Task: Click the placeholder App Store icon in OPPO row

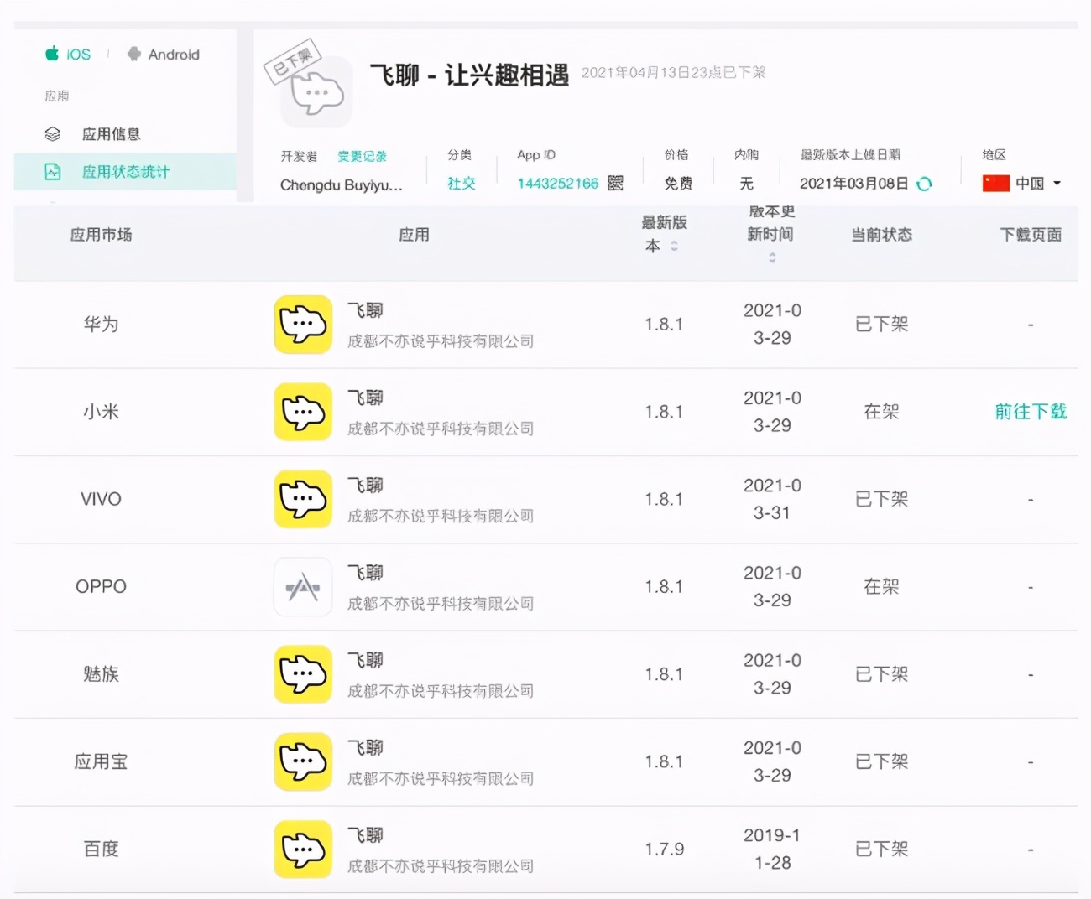Action: click(302, 587)
